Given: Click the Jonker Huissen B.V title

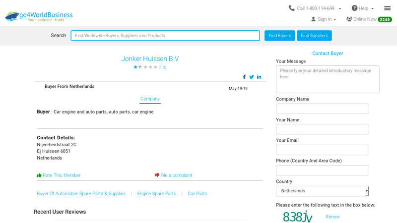Looking at the screenshot, I should tap(150, 58).
